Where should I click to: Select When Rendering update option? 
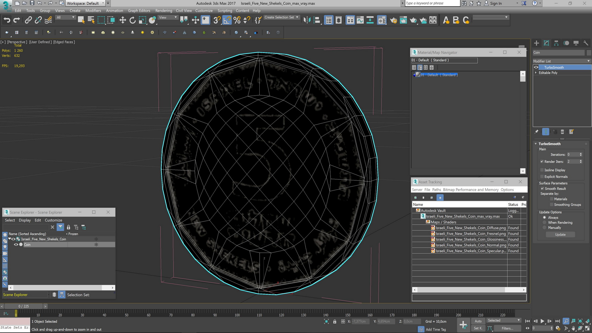pos(545,223)
